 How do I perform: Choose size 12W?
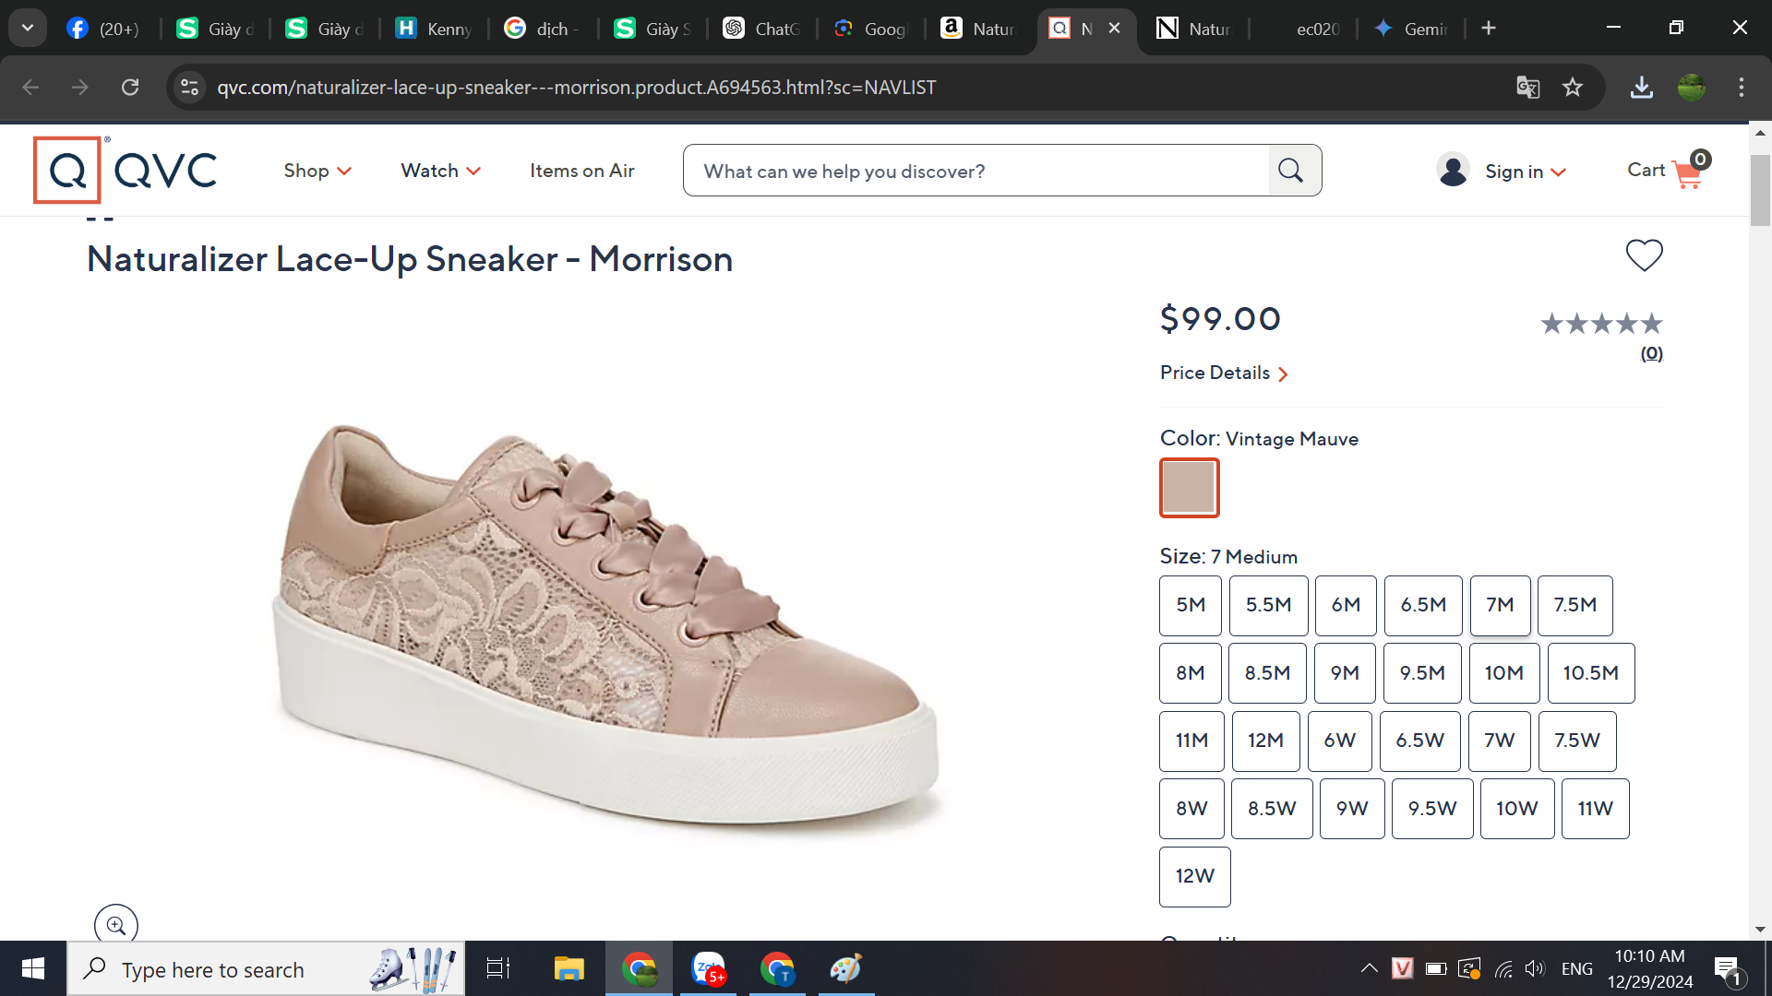1194,876
